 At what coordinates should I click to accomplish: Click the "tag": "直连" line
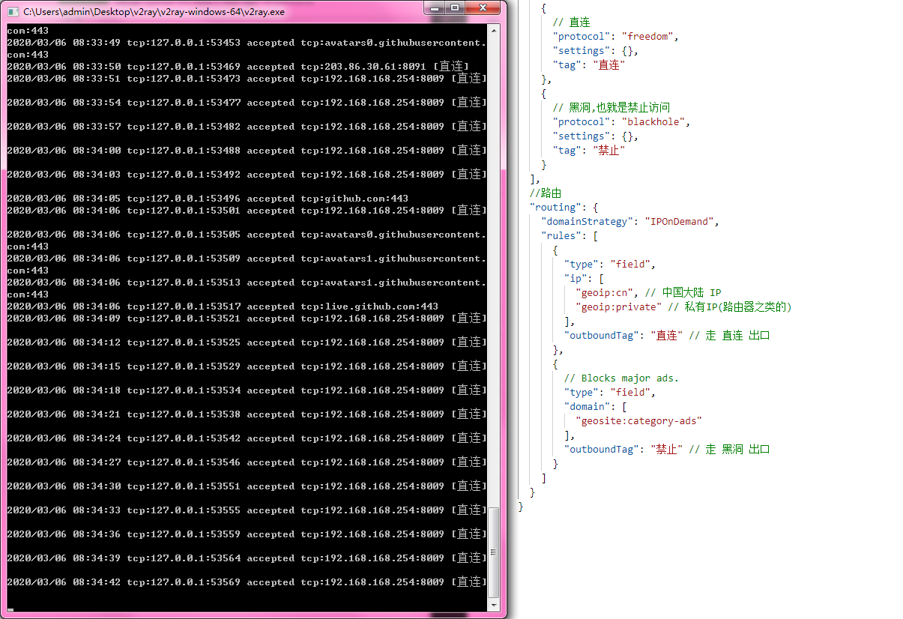click(589, 64)
